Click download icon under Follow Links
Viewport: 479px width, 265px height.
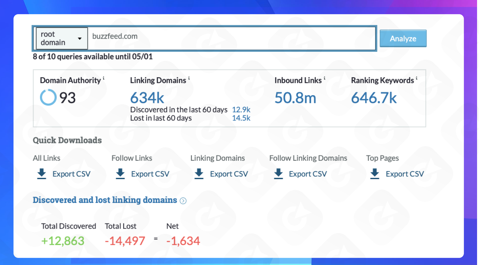point(120,174)
